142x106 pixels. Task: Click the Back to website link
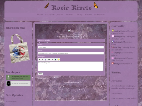click(x=45, y=40)
